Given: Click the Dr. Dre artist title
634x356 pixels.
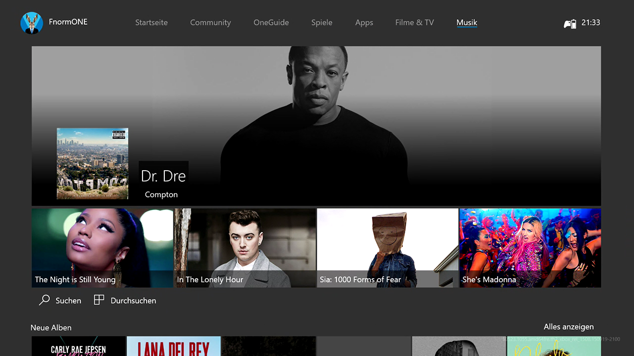Looking at the screenshot, I should (x=163, y=176).
